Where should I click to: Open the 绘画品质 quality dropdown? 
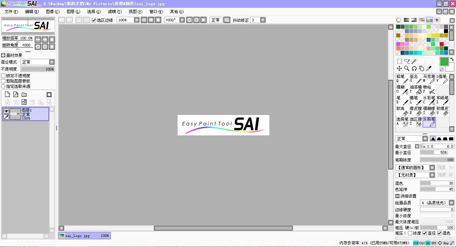[451, 203]
